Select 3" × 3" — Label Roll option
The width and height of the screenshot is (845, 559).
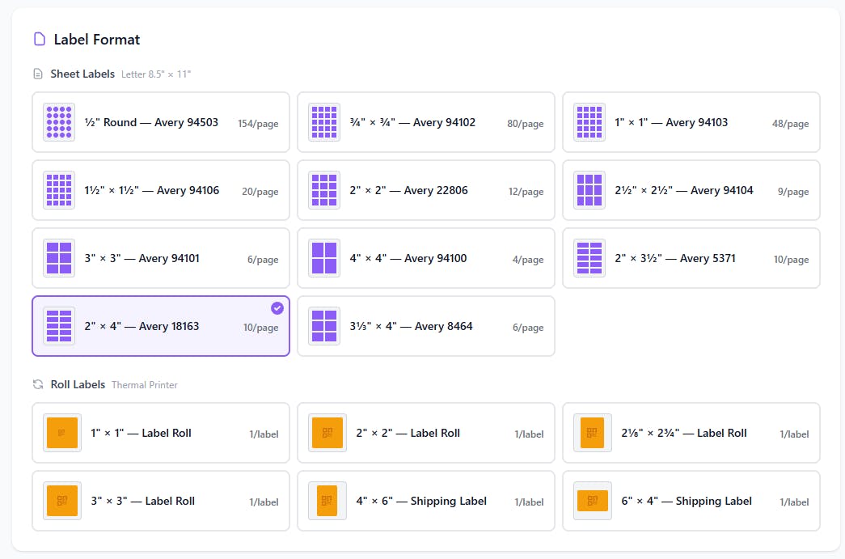161,501
